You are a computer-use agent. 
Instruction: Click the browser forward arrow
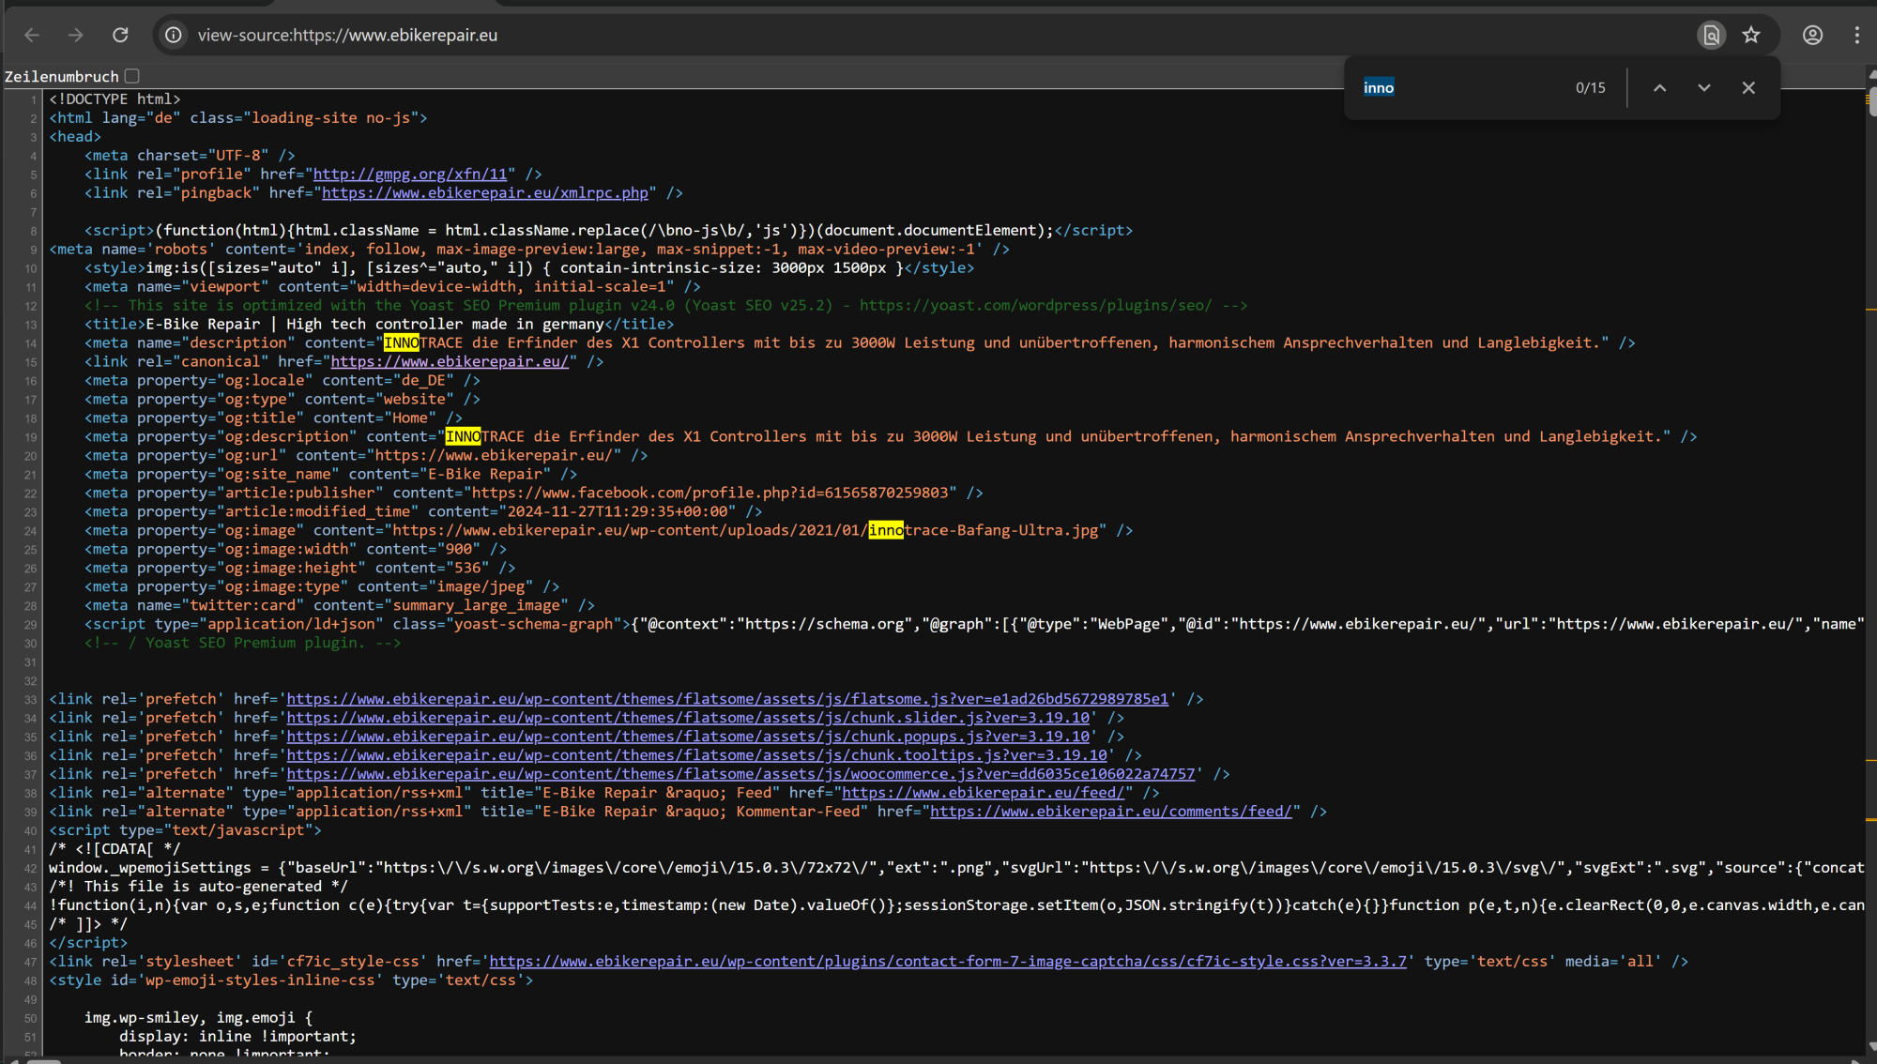click(76, 35)
